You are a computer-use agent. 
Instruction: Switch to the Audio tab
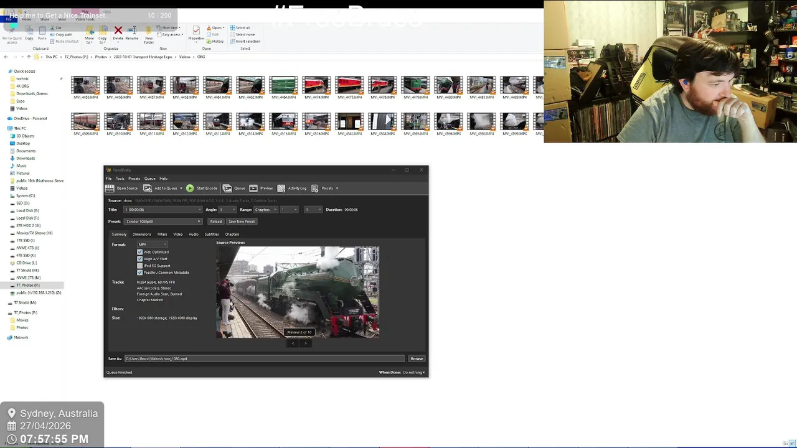coord(194,235)
